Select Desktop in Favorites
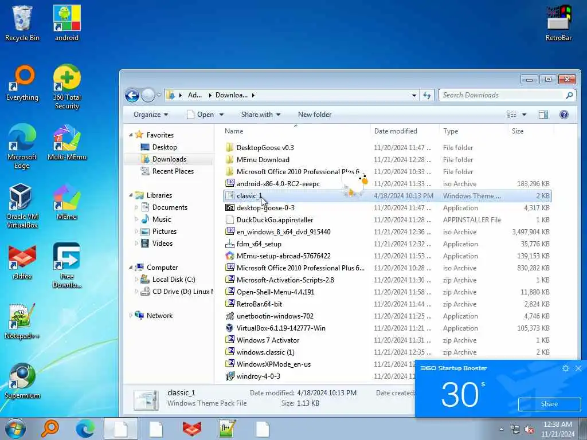Image resolution: width=587 pixels, height=440 pixels. [x=159, y=147]
